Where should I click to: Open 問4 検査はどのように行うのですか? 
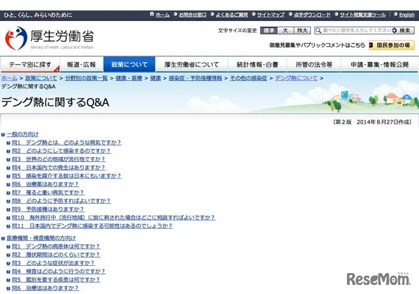59,271
